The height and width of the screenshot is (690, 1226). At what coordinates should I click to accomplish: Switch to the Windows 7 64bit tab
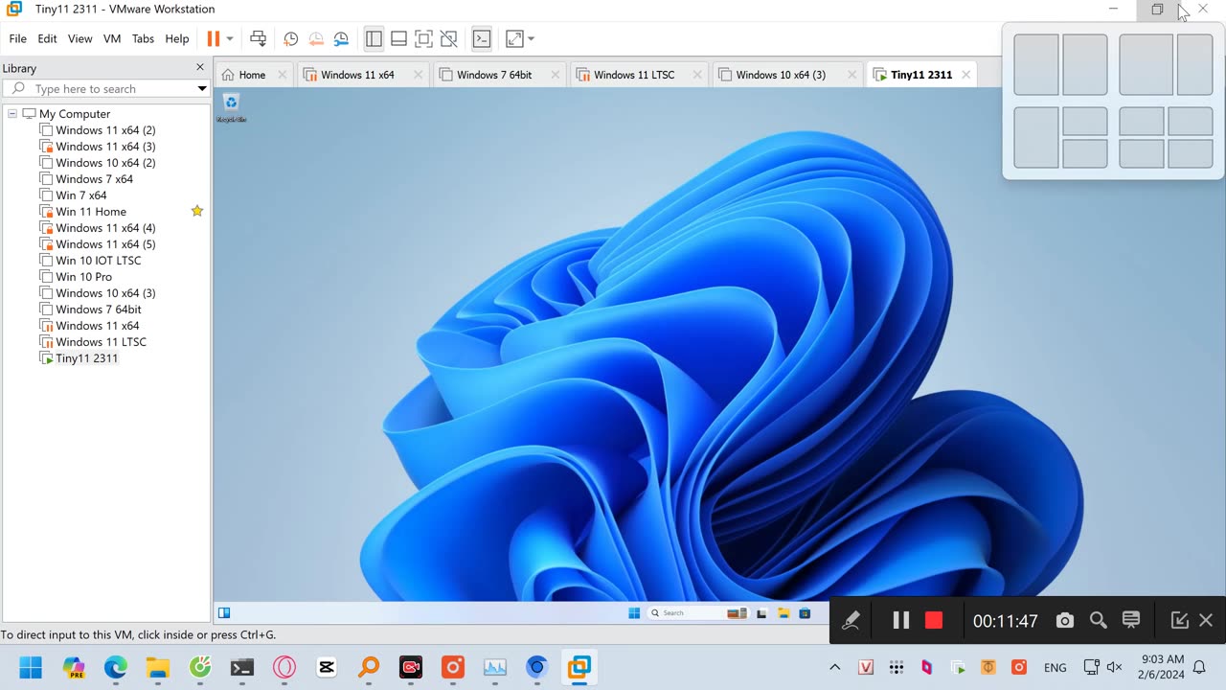click(x=493, y=75)
